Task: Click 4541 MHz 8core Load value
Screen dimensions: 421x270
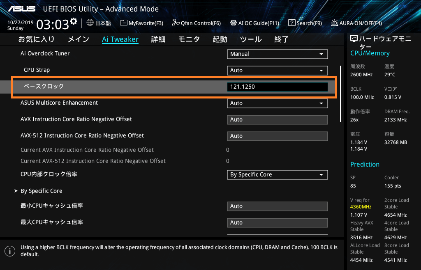Action: click(x=395, y=260)
